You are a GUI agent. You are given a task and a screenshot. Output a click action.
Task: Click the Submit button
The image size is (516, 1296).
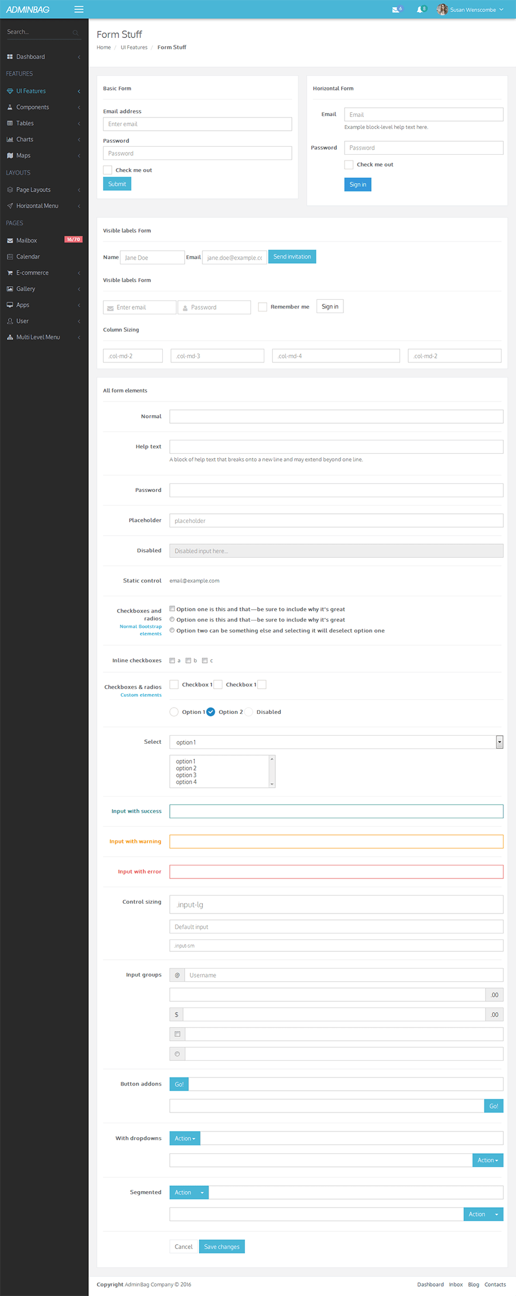coord(117,184)
